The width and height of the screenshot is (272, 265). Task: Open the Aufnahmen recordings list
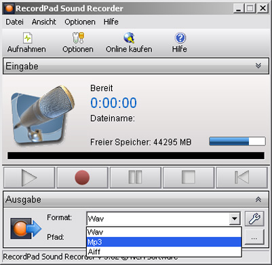pyautogui.click(x=26, y=43)
